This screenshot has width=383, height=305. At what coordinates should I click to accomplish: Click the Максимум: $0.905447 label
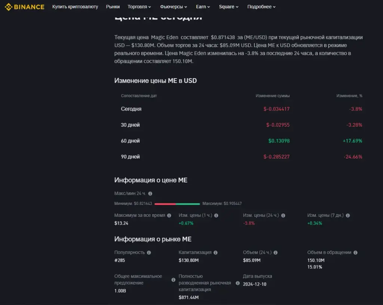222,203
